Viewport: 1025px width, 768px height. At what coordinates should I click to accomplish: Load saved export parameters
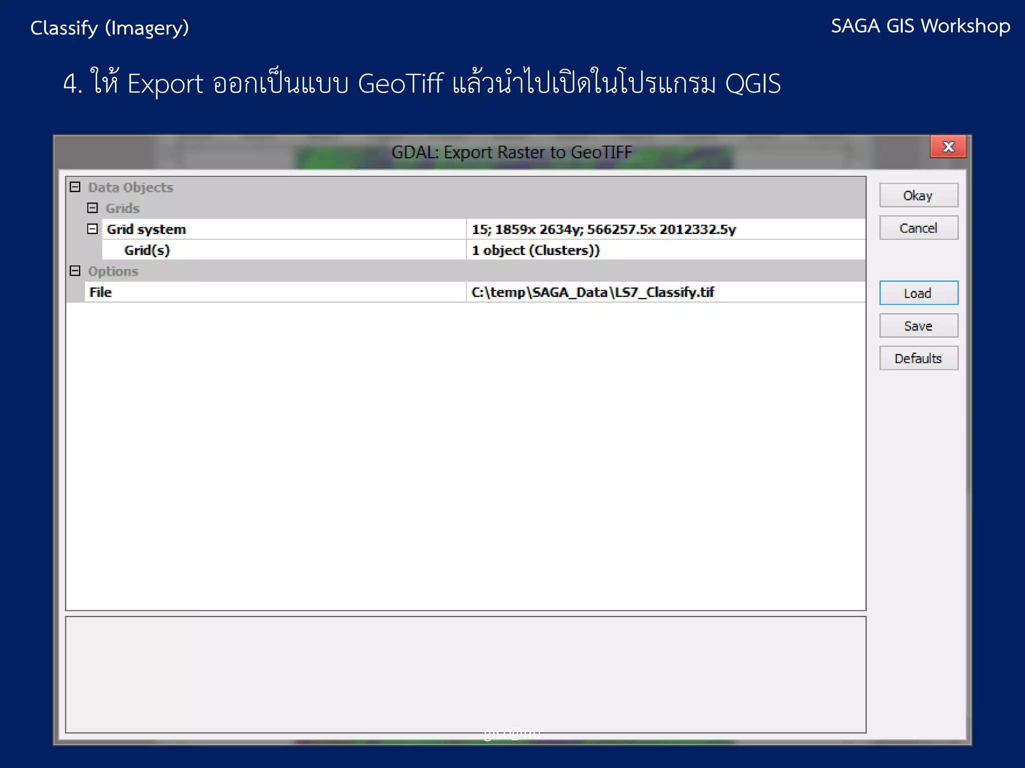click(x=918, y=293)
